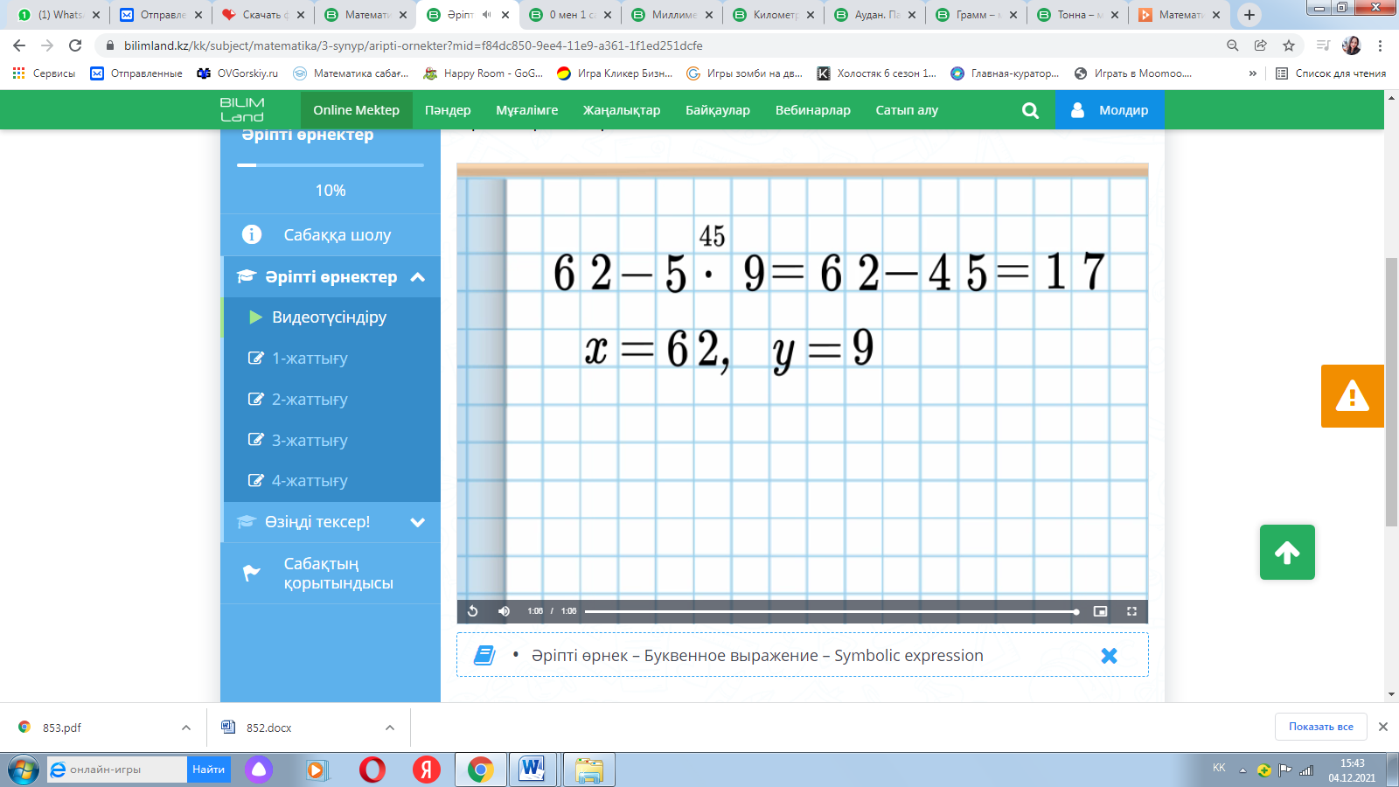Reload the page with refresh icon
The image size is (1399, 787).
coord(75,45)
